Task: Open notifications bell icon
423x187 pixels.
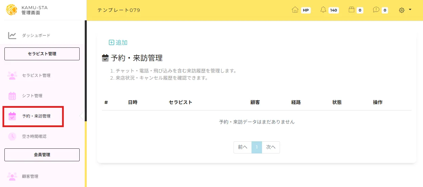Action: click(x=323, y=10)
